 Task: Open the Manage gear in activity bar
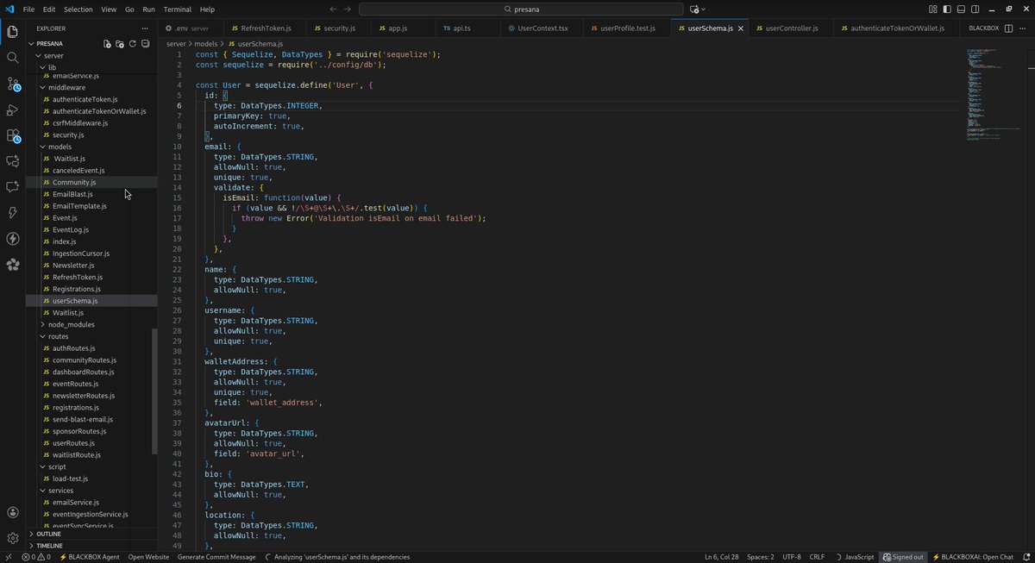(x=13, y=539)
